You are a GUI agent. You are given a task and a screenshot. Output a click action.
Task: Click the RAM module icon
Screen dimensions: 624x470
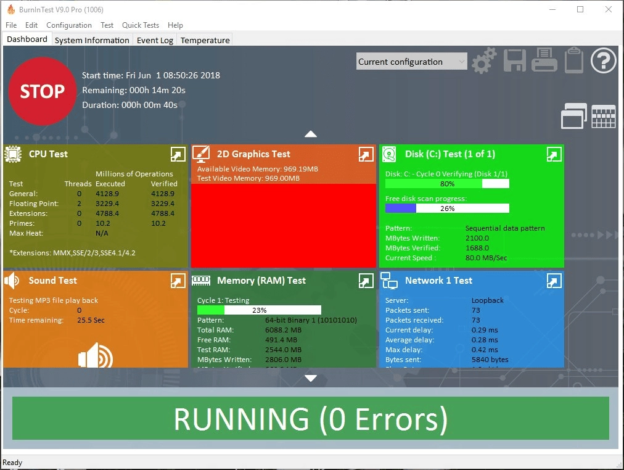[x=201, y=281]
